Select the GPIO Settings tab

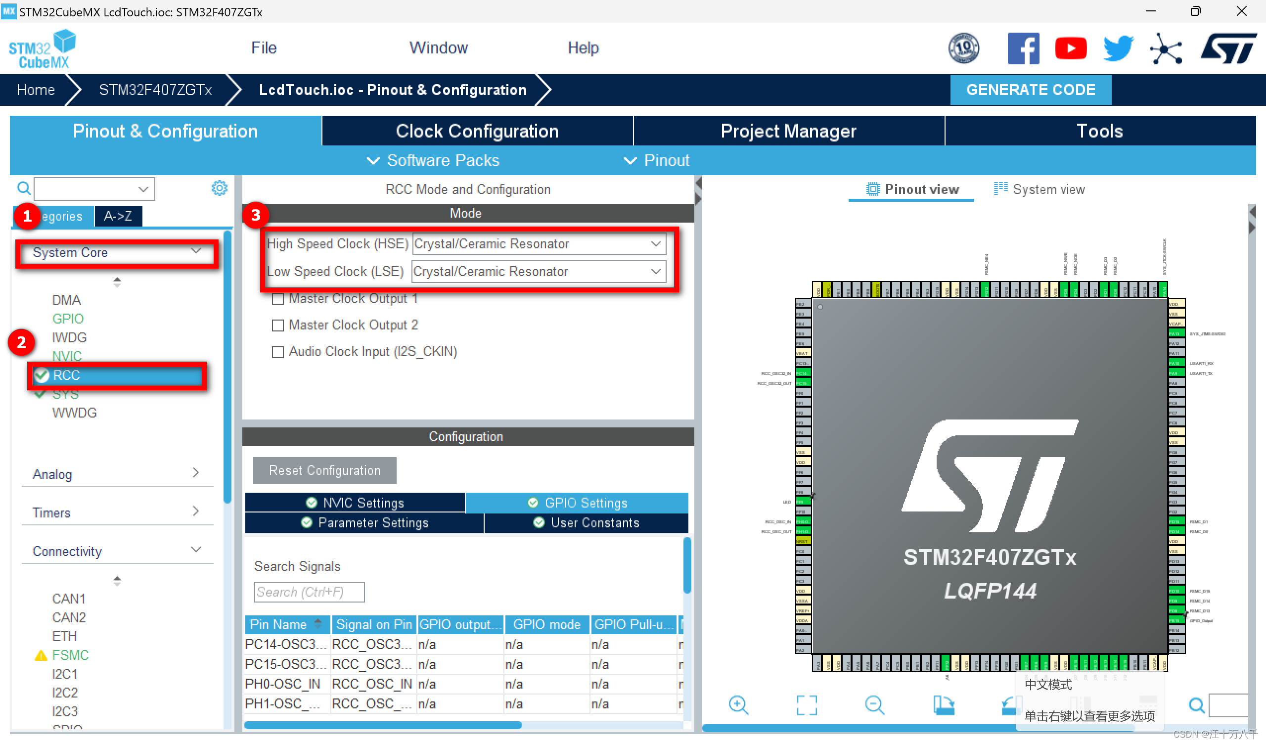pyautogui.click(x=585, y=503)
